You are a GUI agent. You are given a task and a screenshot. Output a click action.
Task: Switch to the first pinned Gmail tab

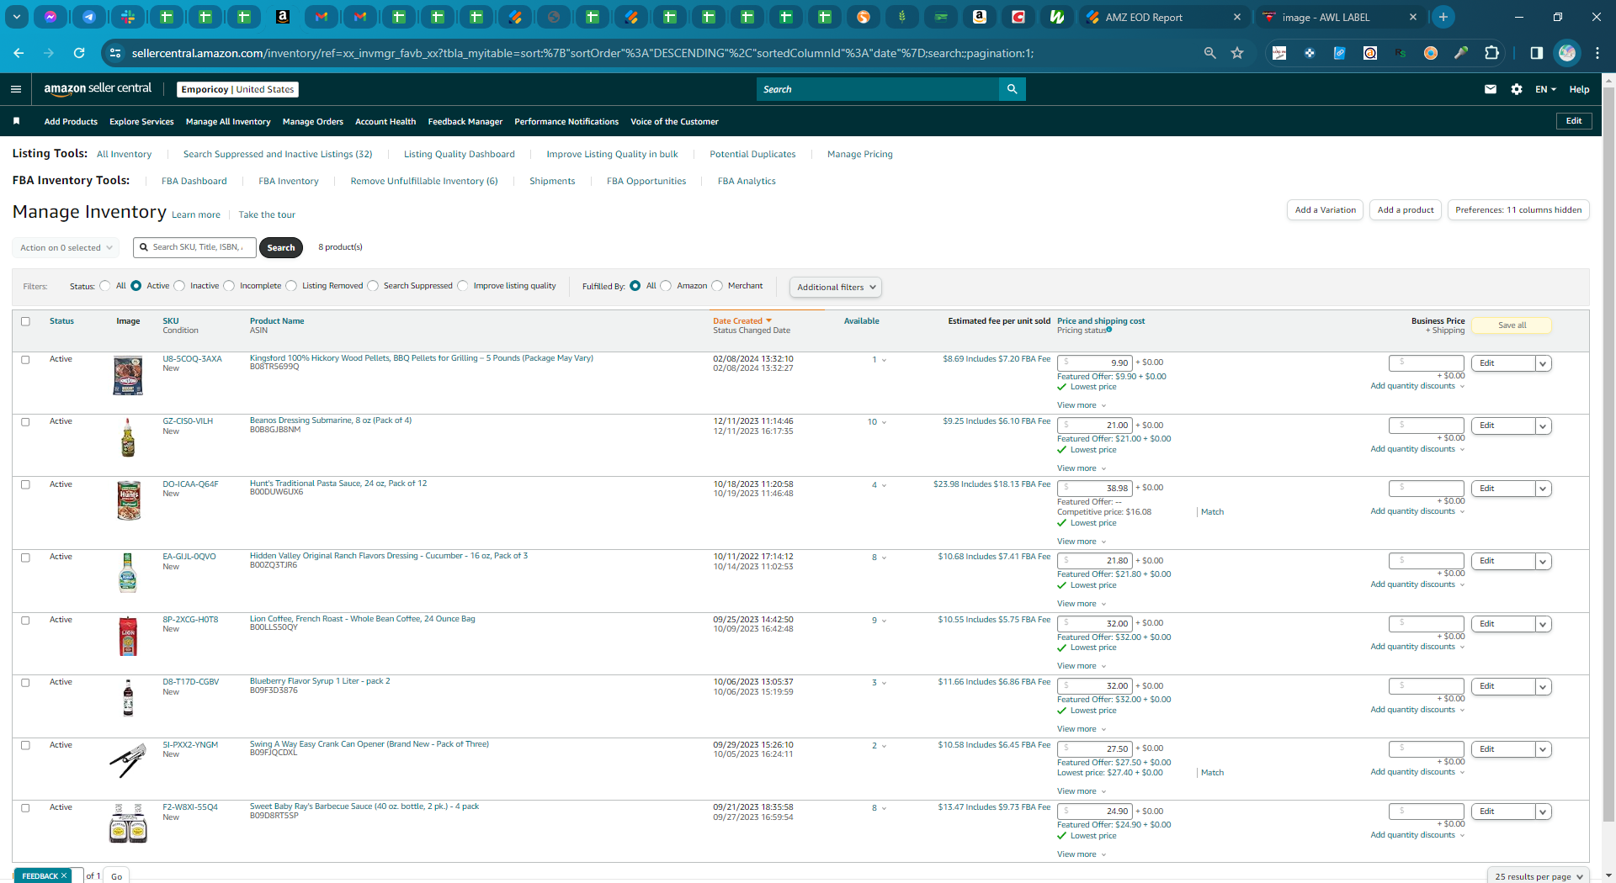coord(322,17)
